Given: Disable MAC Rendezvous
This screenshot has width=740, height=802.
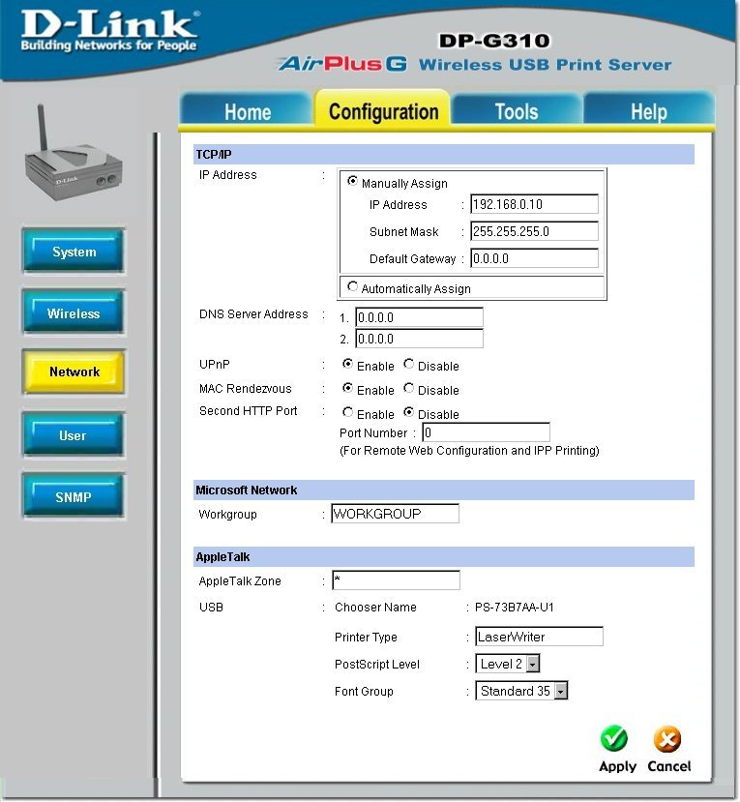Looking at the screenshot, I should point(408,388).
